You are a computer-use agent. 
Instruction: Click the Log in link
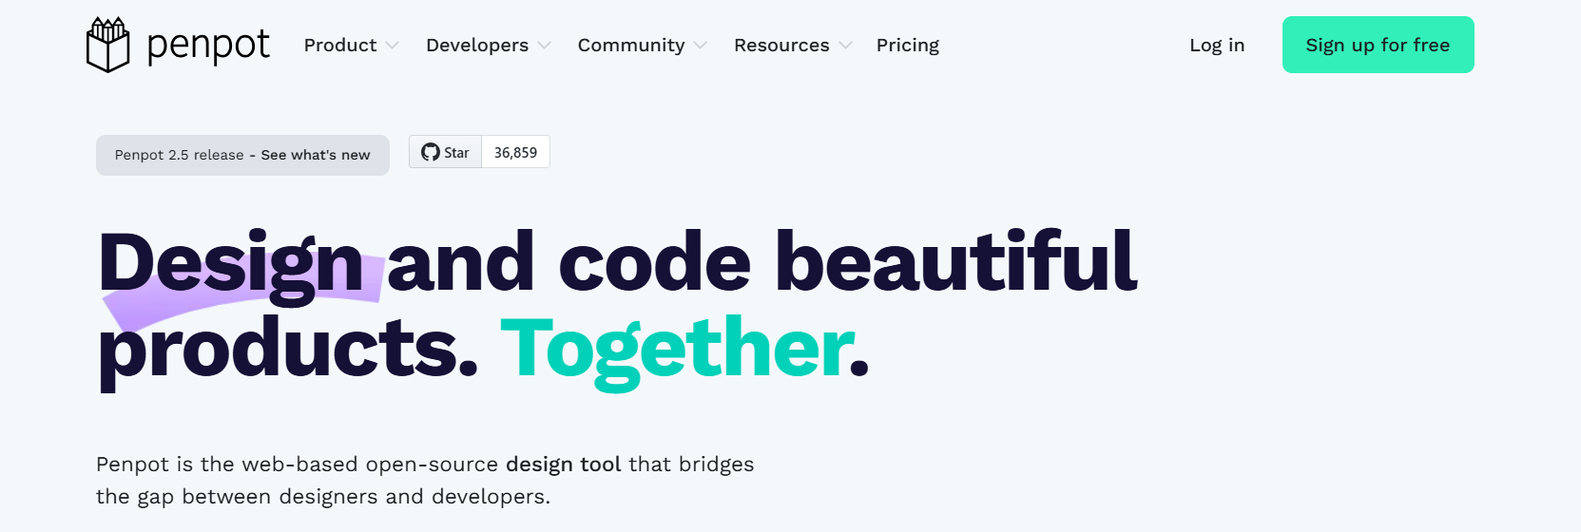click(x=1217, y=45)
